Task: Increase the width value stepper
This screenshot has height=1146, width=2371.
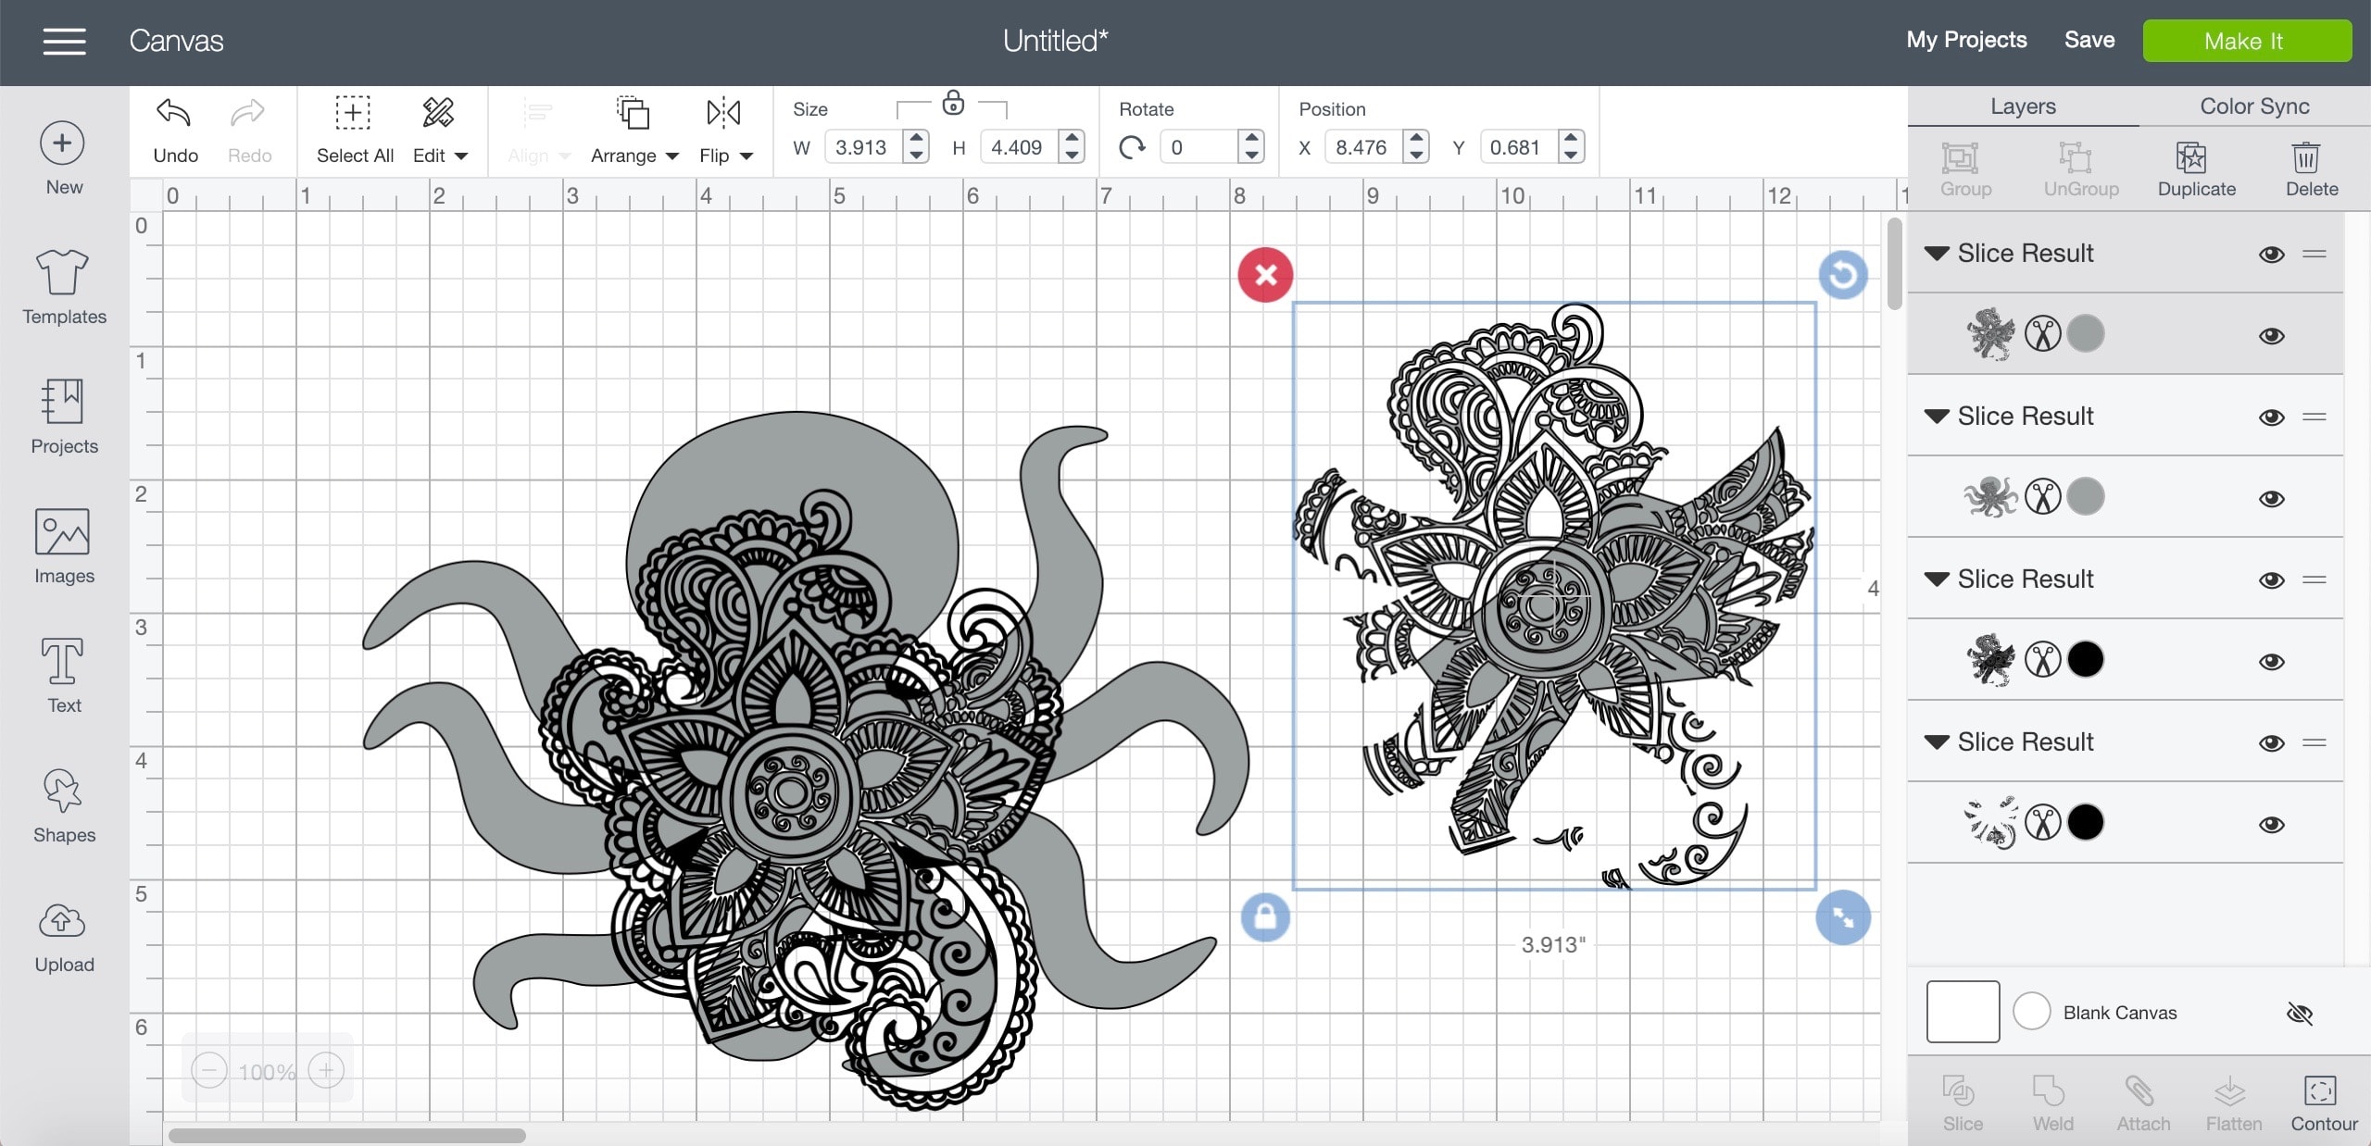Action: point(916,138)
